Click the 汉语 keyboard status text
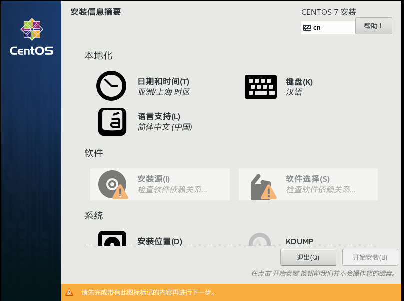Screen dimensions: 404x301 point(294,92)
